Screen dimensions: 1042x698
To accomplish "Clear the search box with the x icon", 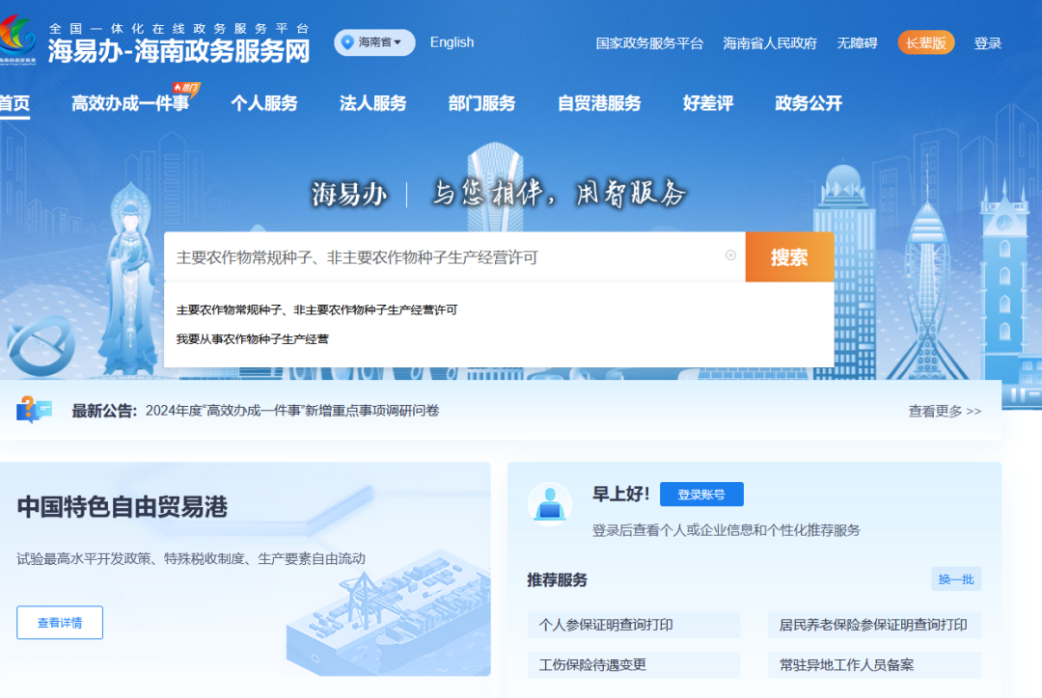I will click(730, 255).
